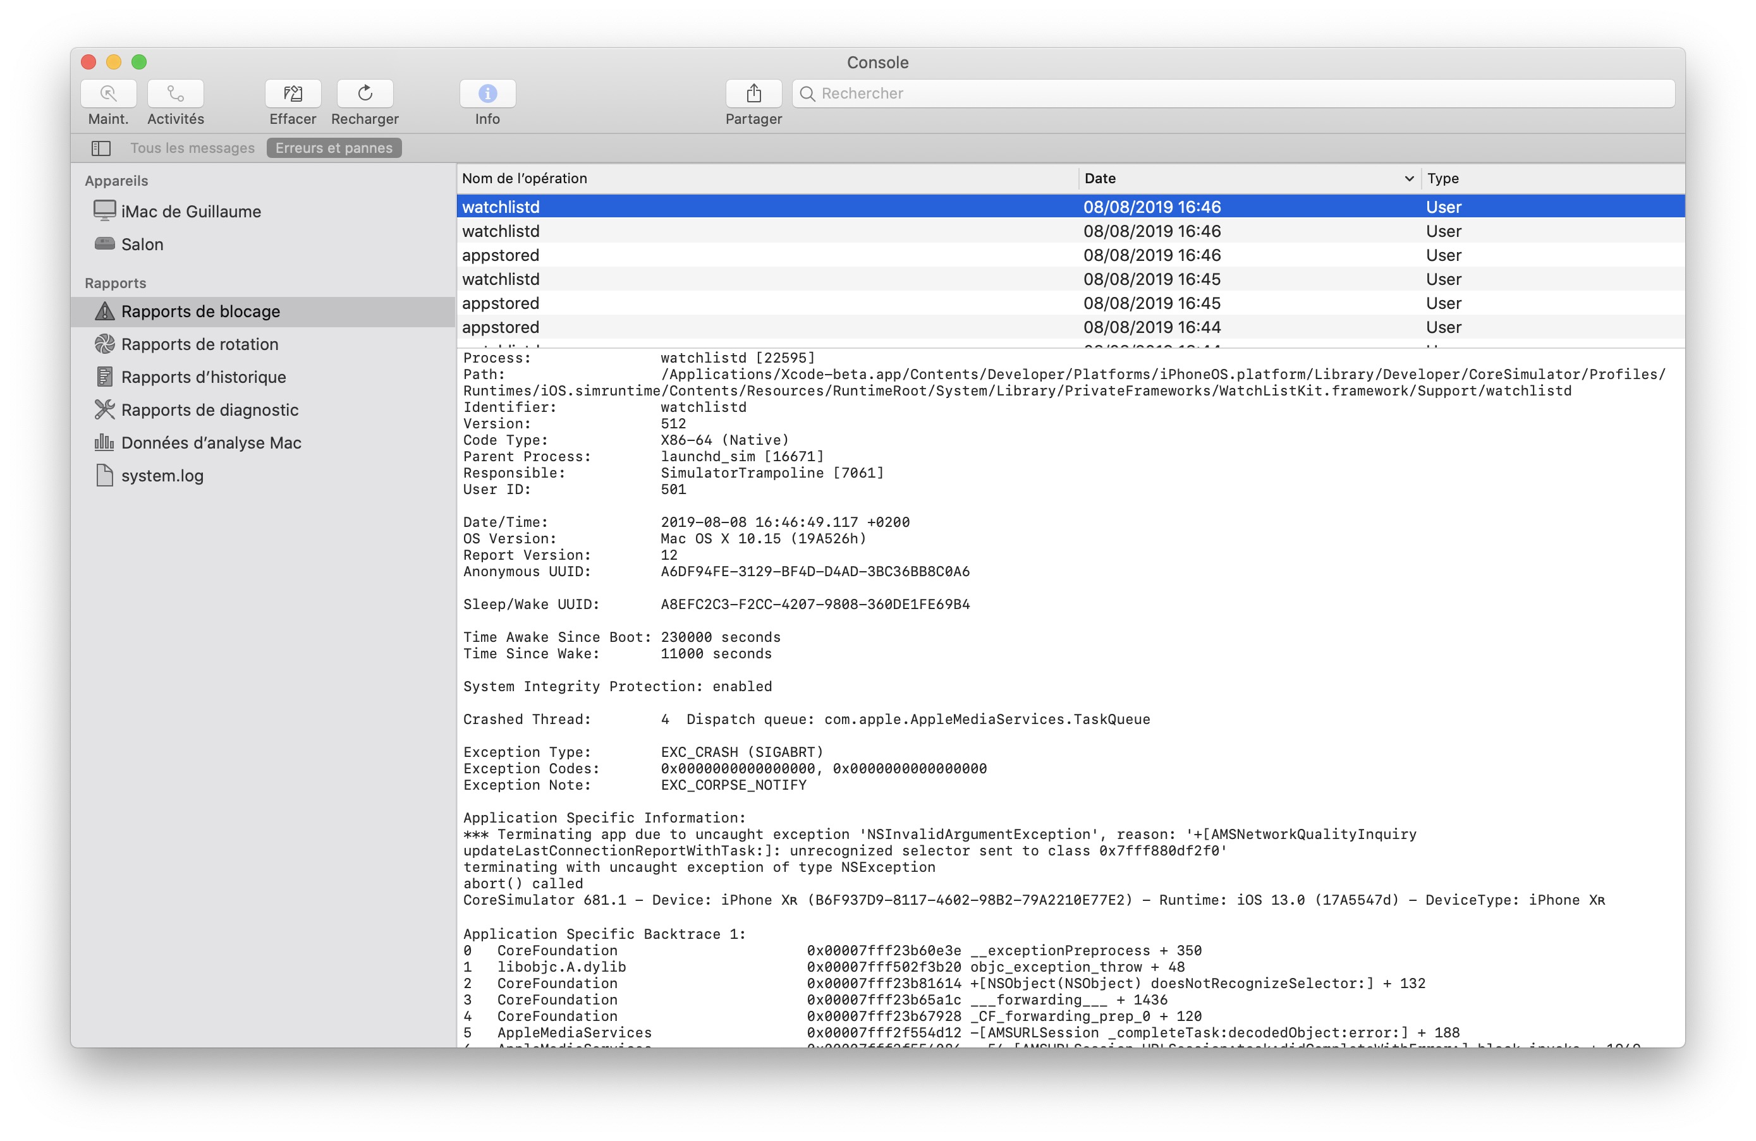Image resolution: width=1756 pixels, height=1141 pixels.
Task: Select the appstored 16:46 row
Action: (x=1071, y=255)
